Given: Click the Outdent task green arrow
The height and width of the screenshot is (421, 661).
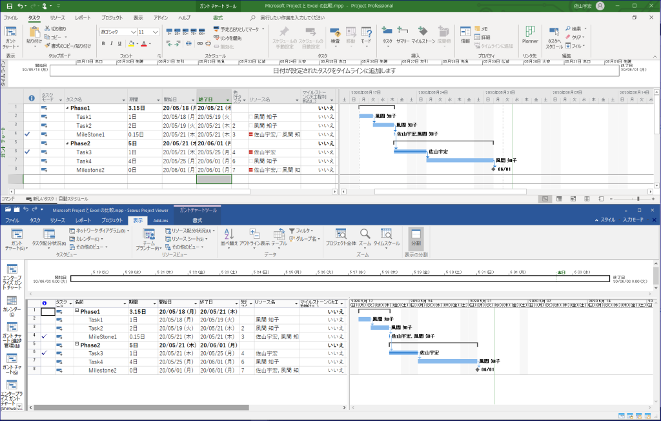Looking at the screenshot, I should coord(169,43).
